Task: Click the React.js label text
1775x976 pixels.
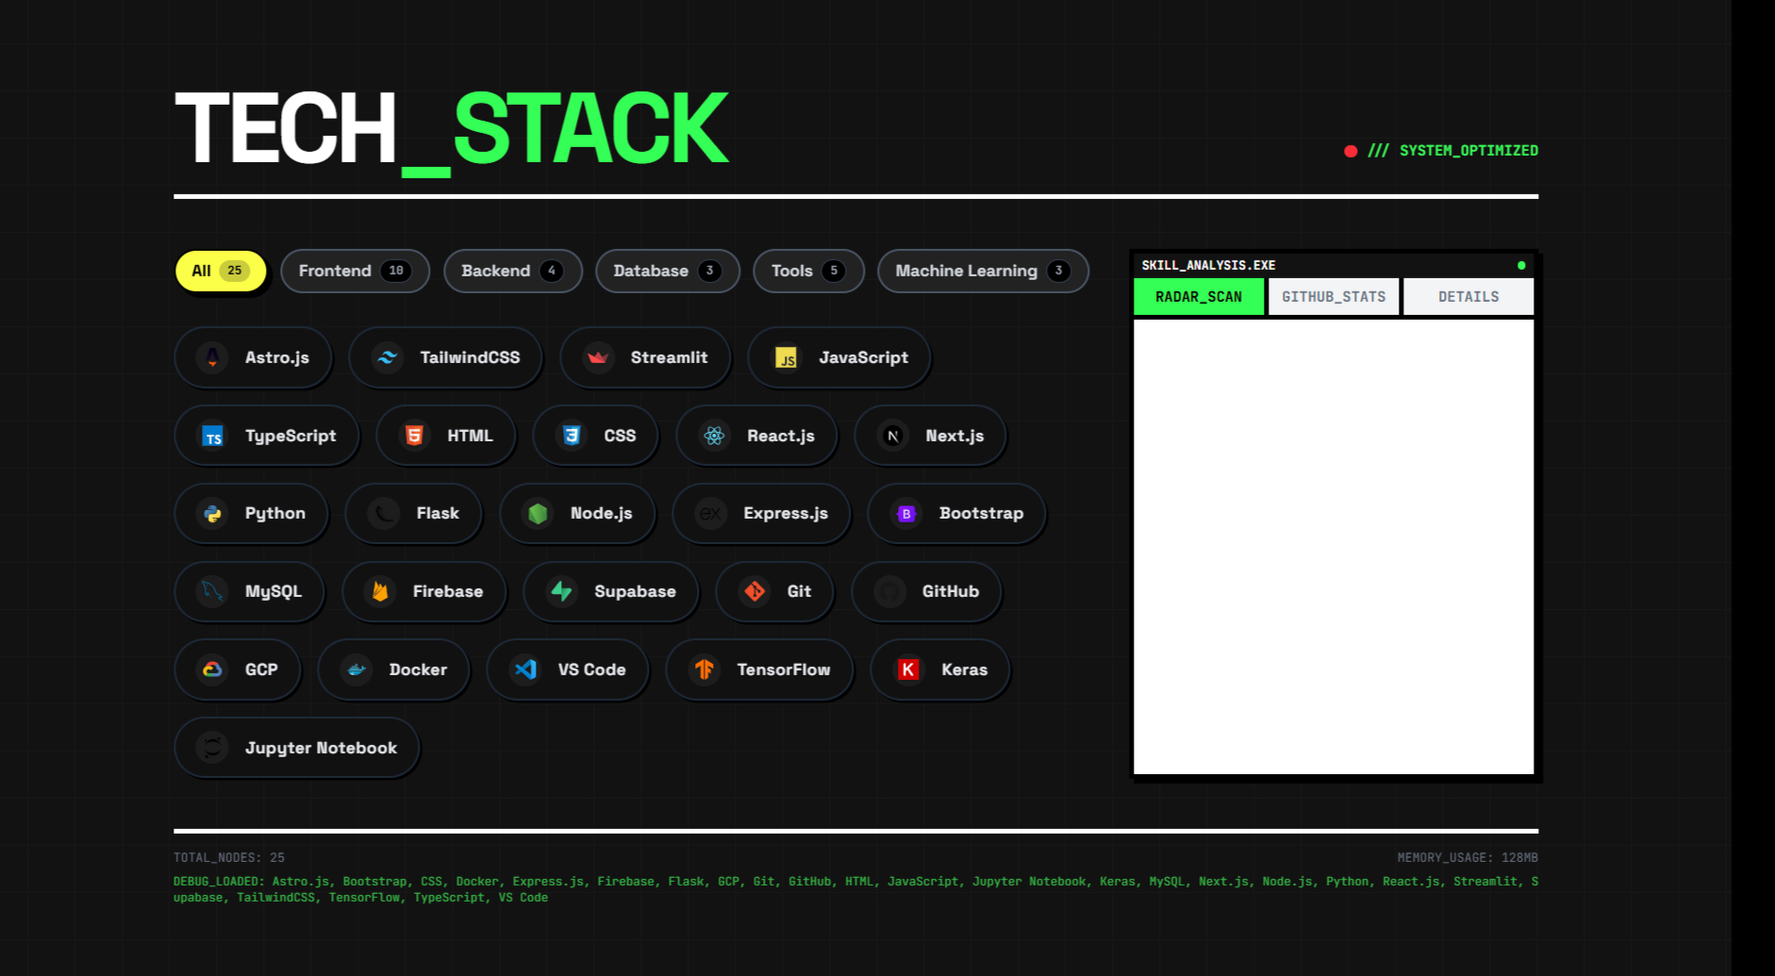Action: 781,436
